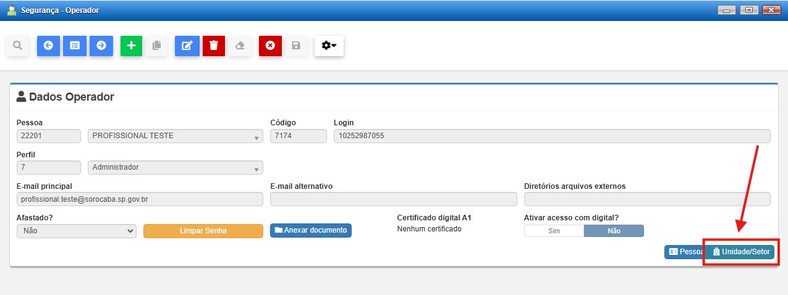The height and width of the screenshot is (295, 788).
Task: Open the record list view icon
Action: (x=75, y=46)
